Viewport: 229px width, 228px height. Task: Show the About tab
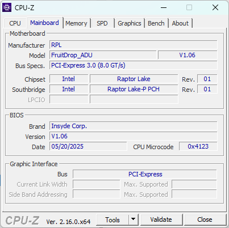click(x=180, y=23)
